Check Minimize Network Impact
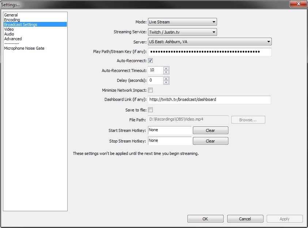This screenshot has width=308, height=228. (150, 90)
